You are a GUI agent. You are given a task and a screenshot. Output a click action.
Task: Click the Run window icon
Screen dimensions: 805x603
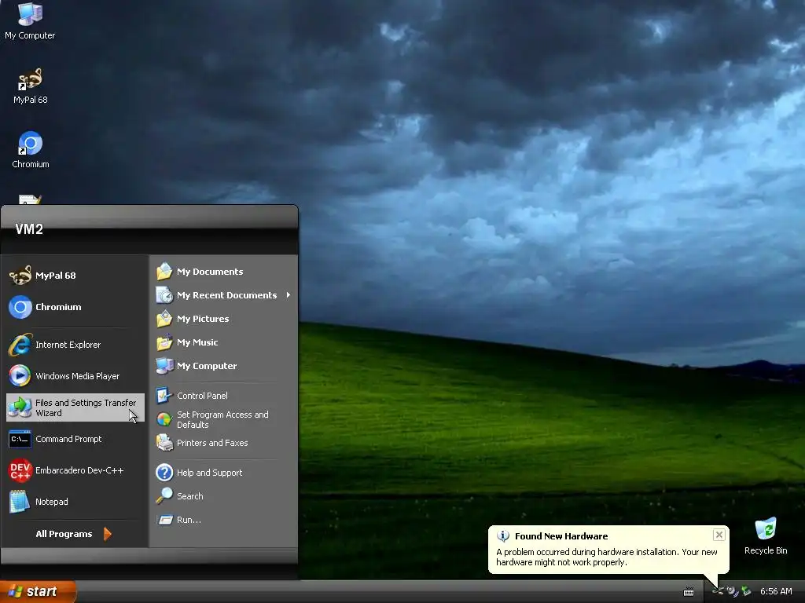(164, 520)
